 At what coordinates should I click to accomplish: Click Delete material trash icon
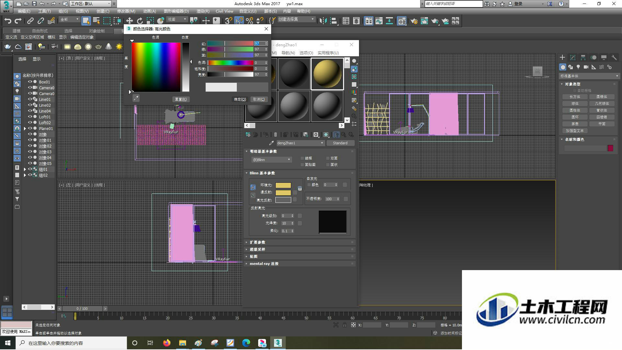pos(275,135)
